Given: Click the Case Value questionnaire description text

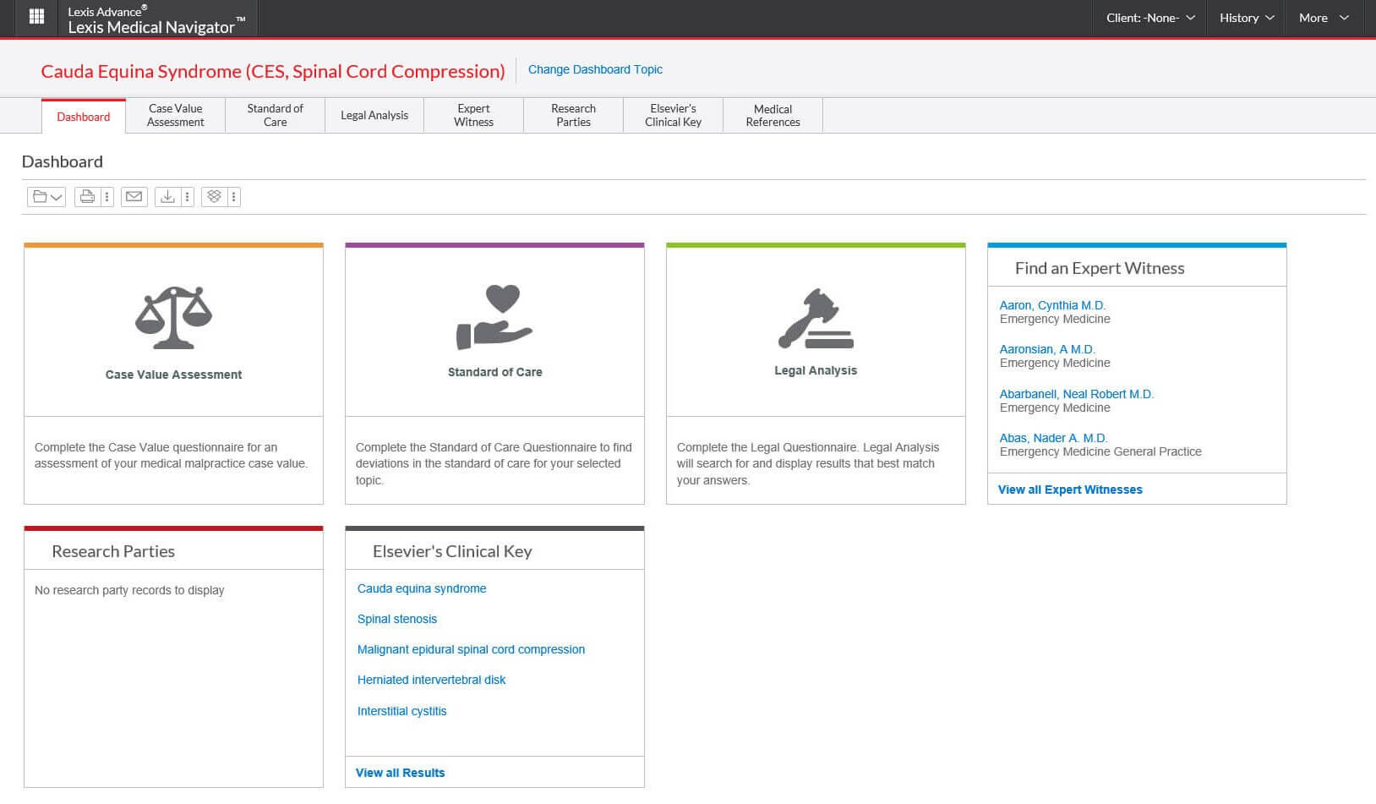Looking at the screenshot, I should [171, 455].
